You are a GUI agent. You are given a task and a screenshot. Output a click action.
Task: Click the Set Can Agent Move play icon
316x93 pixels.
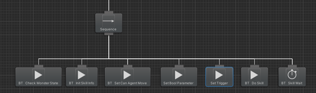(128, 75)
